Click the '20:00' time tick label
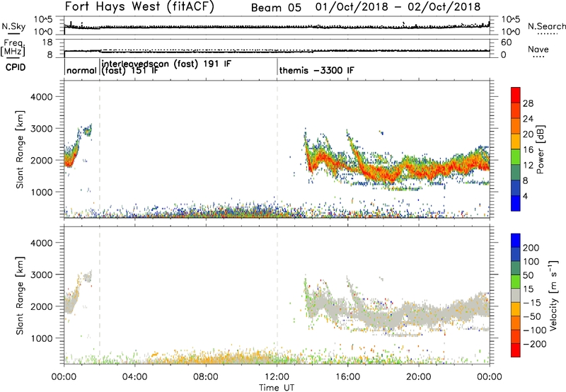 (419, 377)
